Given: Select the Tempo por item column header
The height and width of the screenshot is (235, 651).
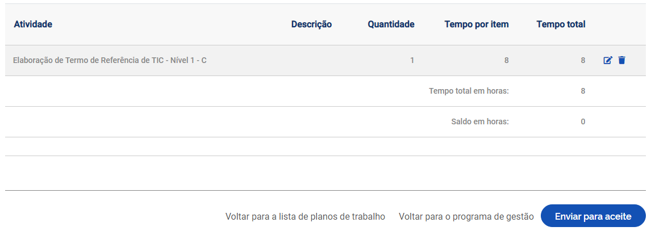Looking at the screenshot, I should pyautogui.click(x=477, y=24).
